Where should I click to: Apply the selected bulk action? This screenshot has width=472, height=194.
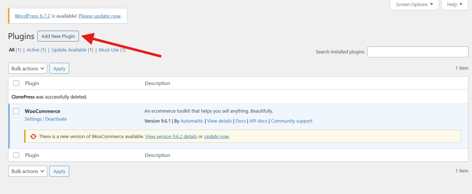pyautogui.click(x=59, y=68)
